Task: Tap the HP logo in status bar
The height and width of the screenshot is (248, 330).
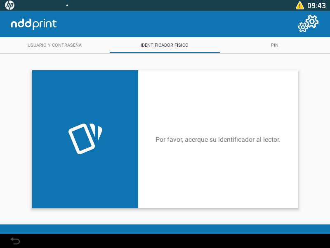Action: [9, 5]
